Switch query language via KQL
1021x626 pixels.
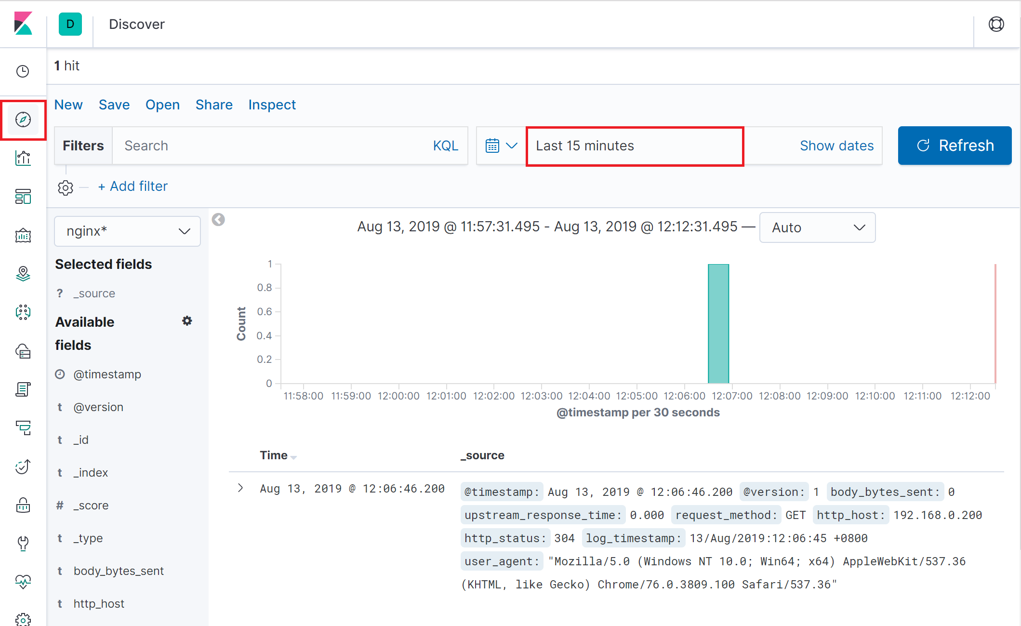click(x=445, y=146)
